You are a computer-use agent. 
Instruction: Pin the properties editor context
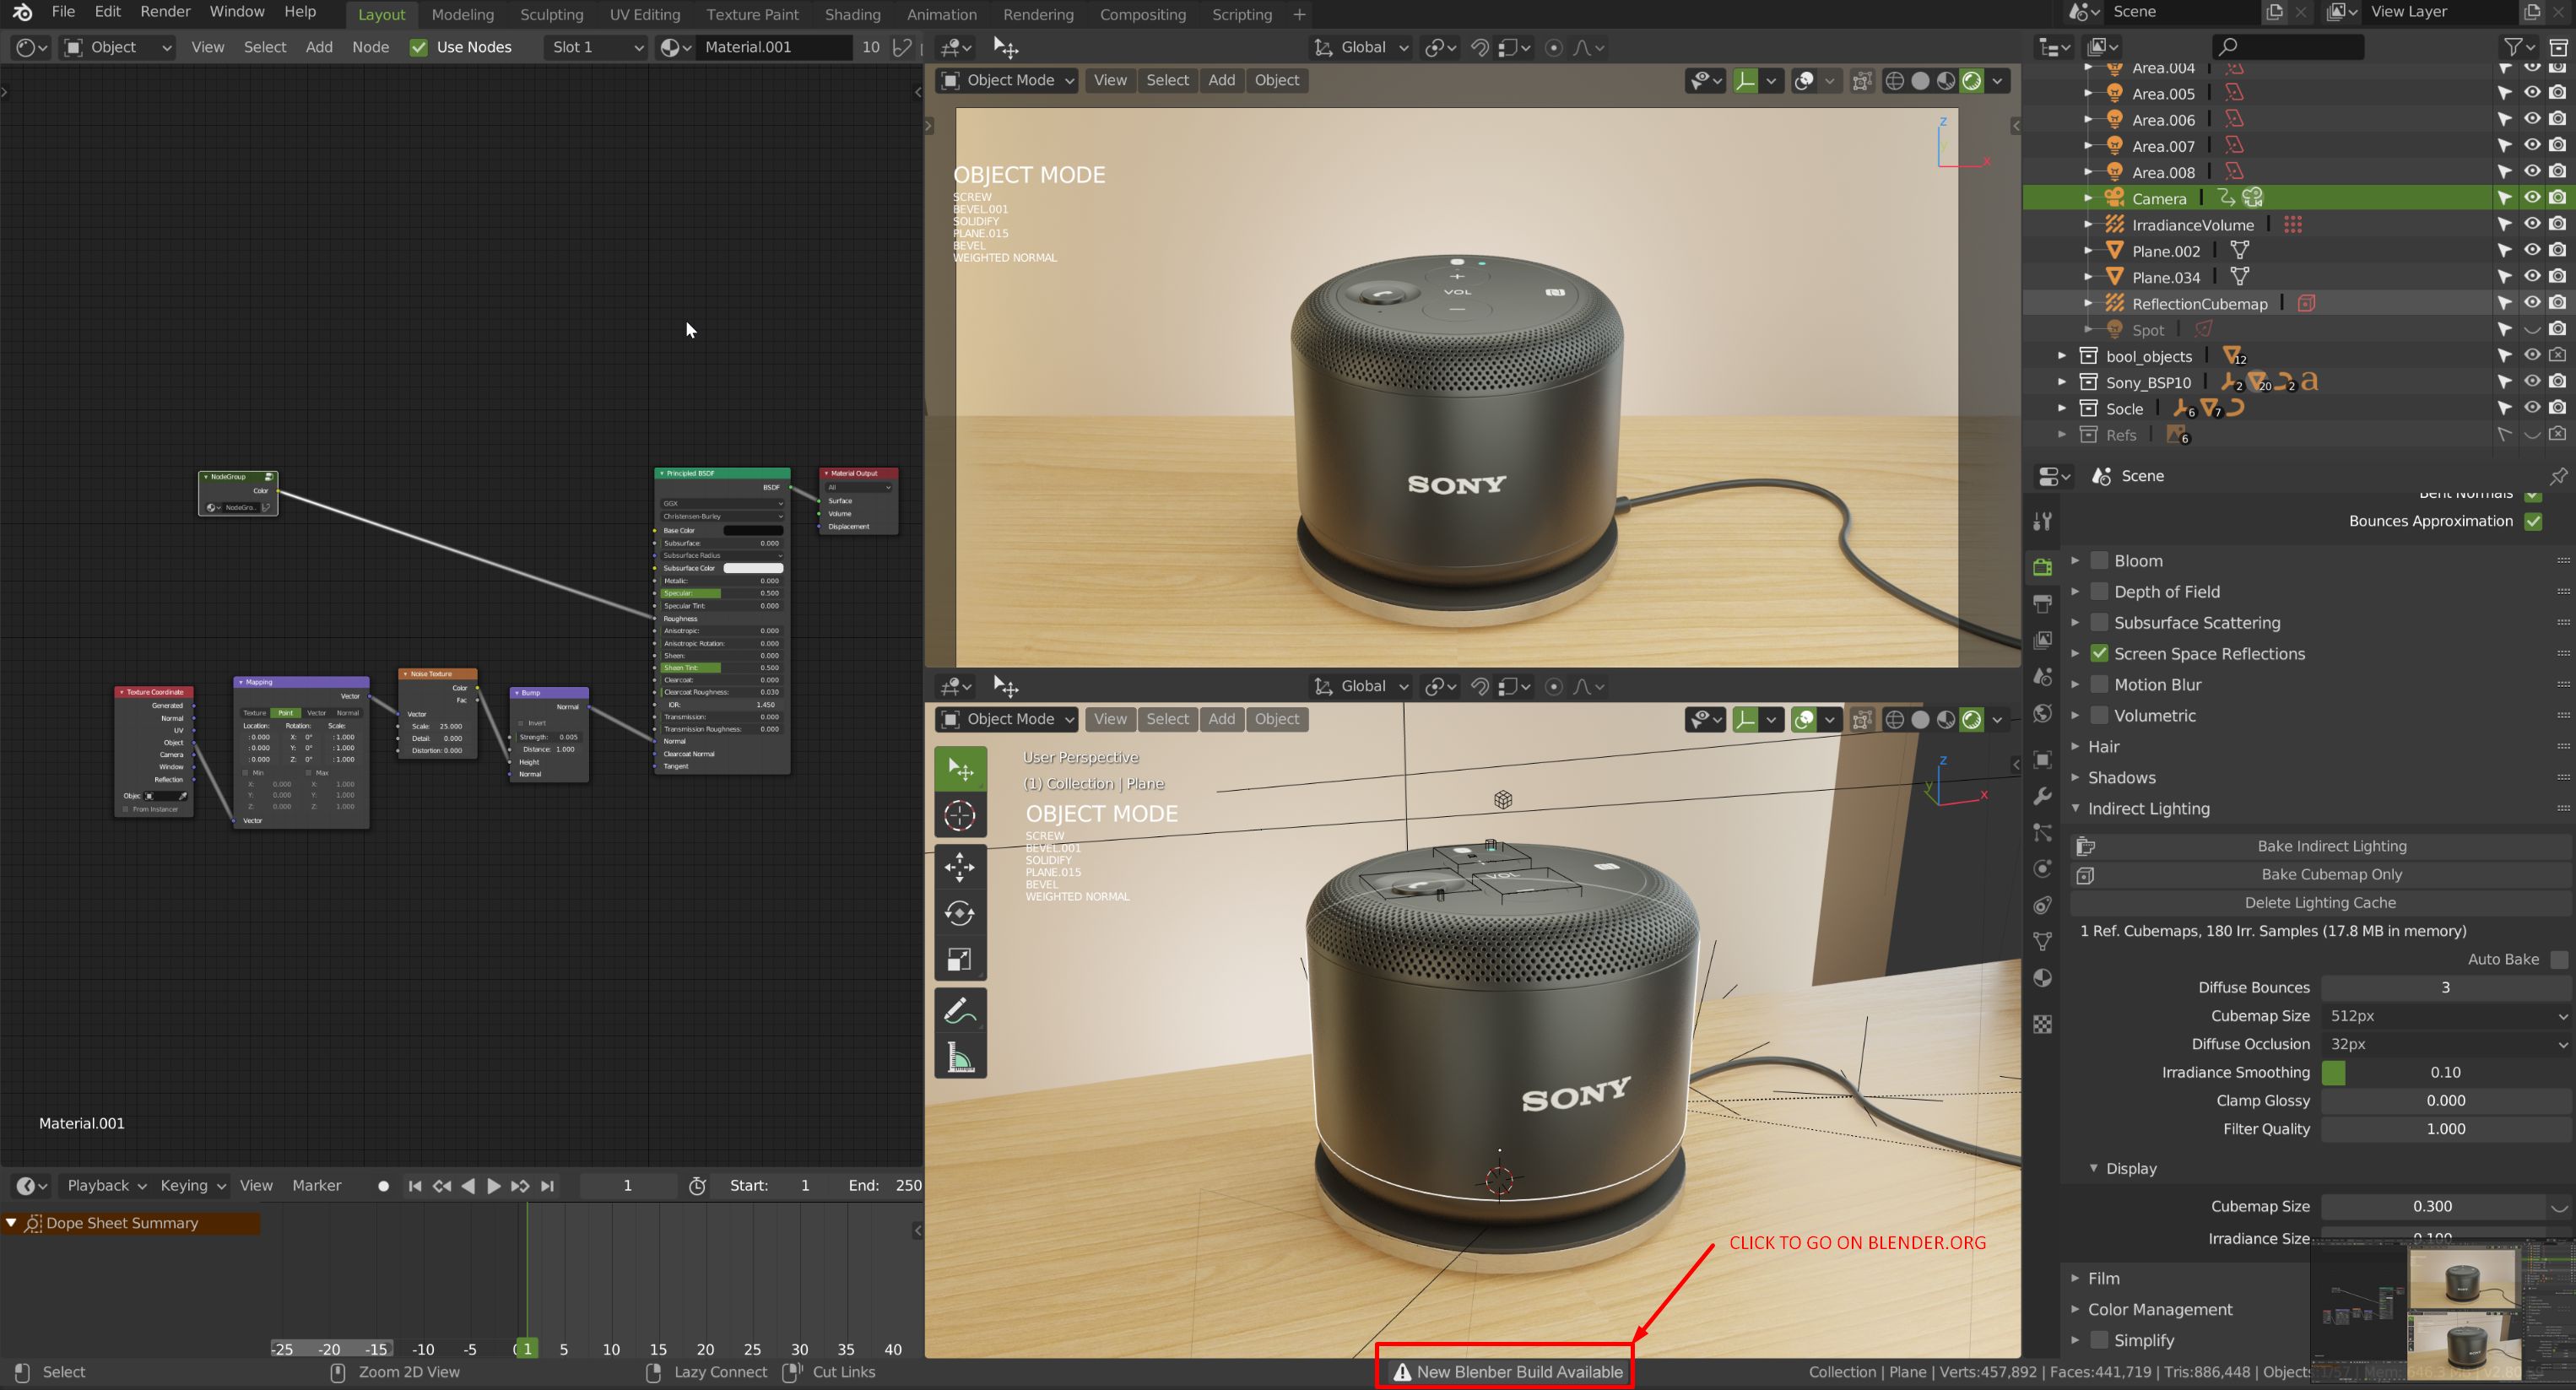point(2557,476)
